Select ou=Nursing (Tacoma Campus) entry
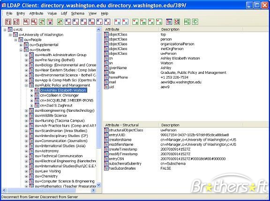 click(60, 121)
